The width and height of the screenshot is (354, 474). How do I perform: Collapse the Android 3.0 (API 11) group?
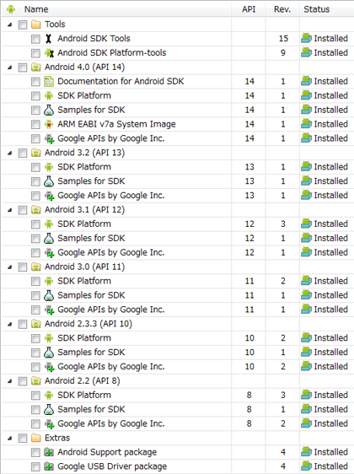coord(10,267)
